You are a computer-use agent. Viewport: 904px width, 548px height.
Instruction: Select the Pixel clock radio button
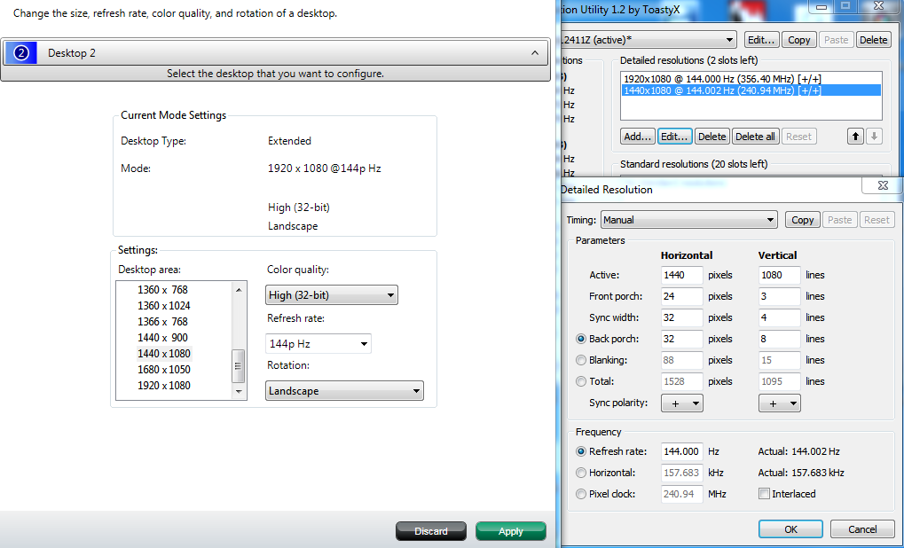point(581,494)
